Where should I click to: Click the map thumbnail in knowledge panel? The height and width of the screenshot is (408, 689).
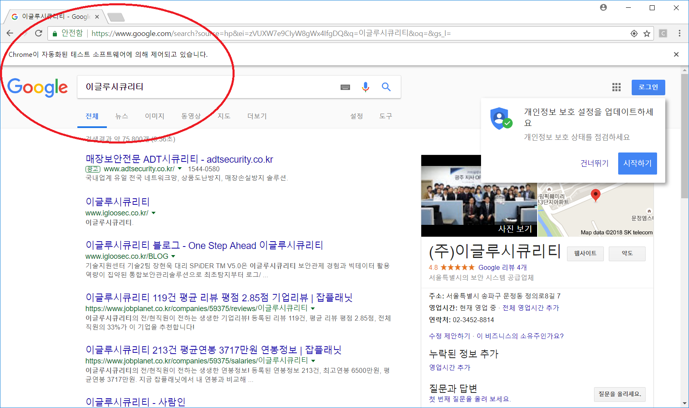coord(596,210)
